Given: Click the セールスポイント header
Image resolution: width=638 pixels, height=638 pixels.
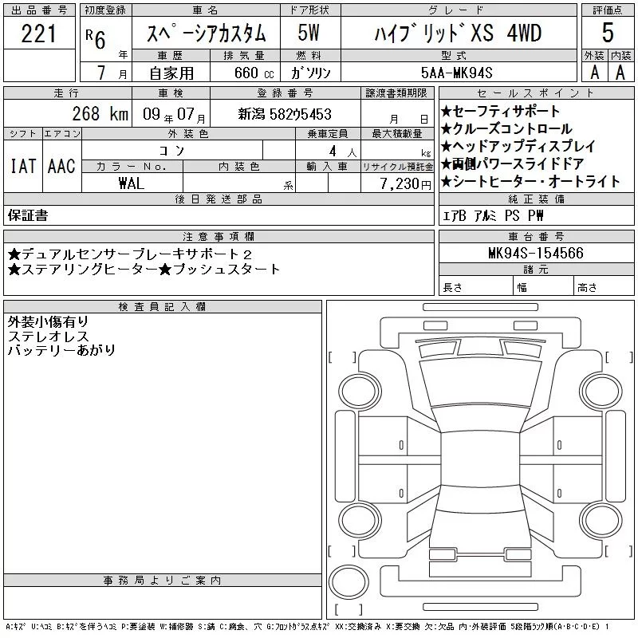Looking at the screenshot, I should [x=536, y=93].
